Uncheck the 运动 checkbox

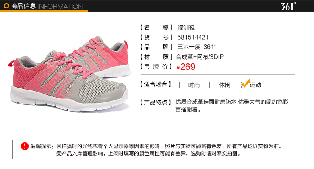click(x=244, y=85)
